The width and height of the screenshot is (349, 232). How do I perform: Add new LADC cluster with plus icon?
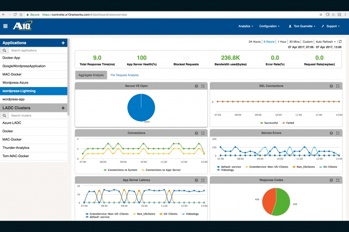[x=63, y=108]
